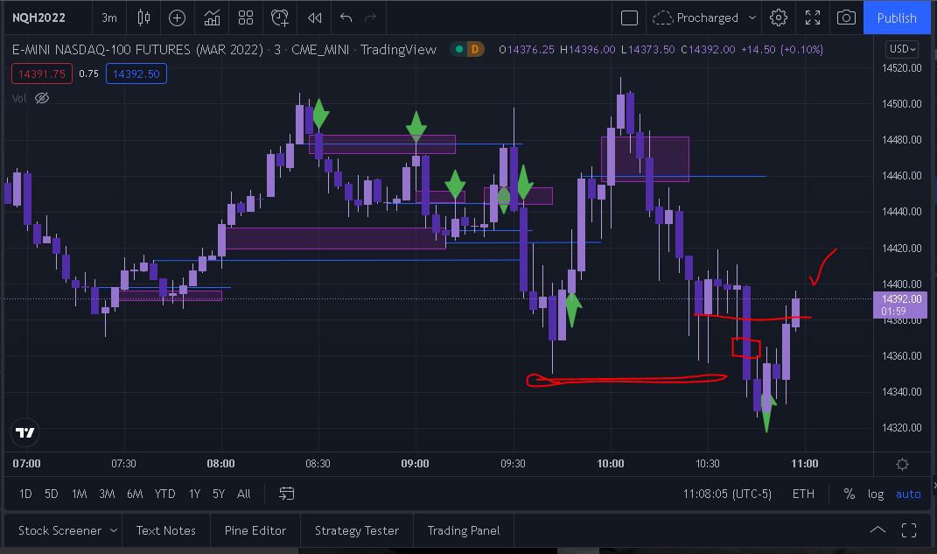Click the TradingView logo on the chart
The height and width of the screenshot is (554, 937).
coord(25,432)
